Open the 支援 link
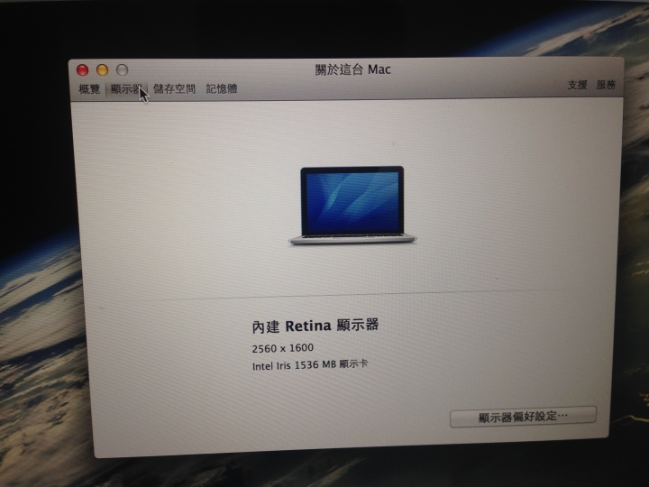 coord(578,85)
